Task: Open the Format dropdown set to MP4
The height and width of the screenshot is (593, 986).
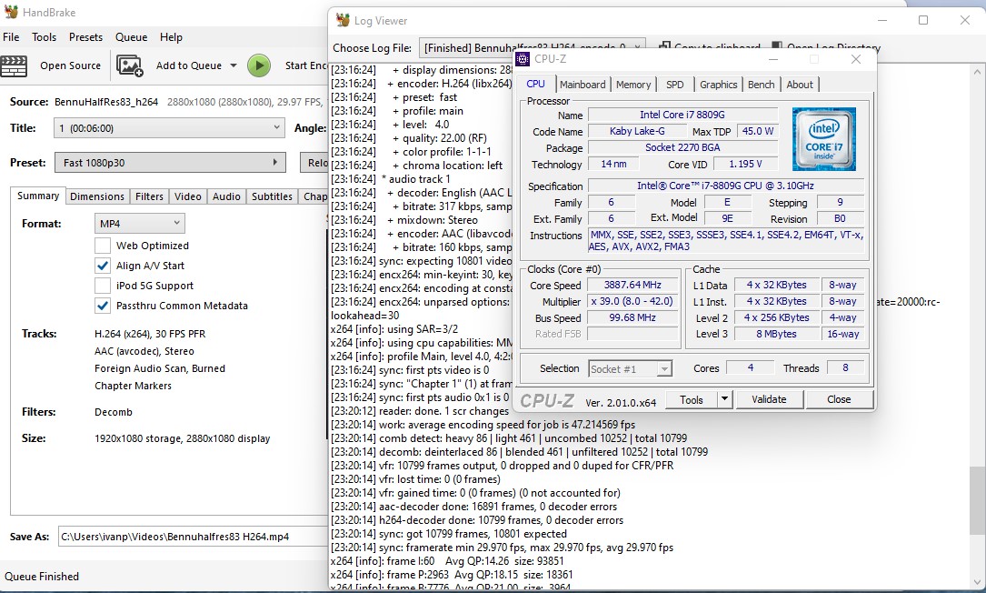Action: tap(140, 224)
